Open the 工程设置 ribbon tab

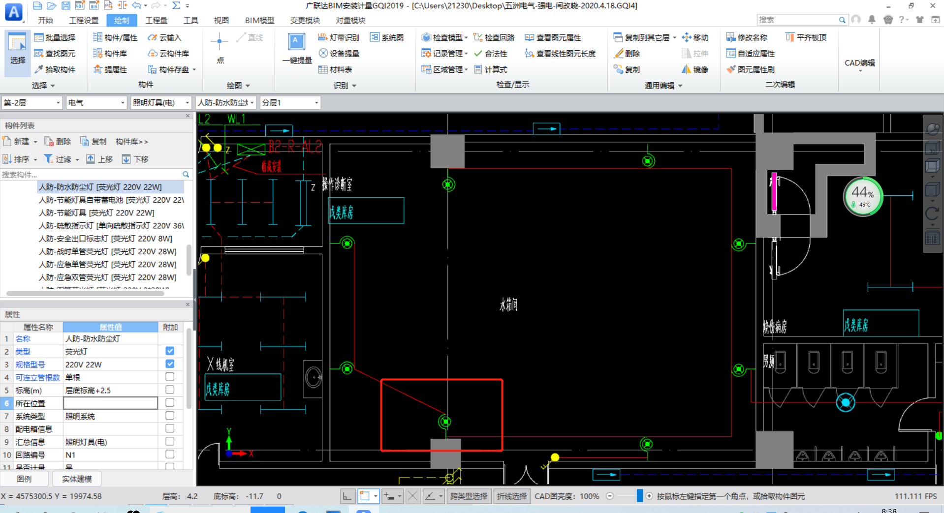pyautogui.click(x=84, y=20)
